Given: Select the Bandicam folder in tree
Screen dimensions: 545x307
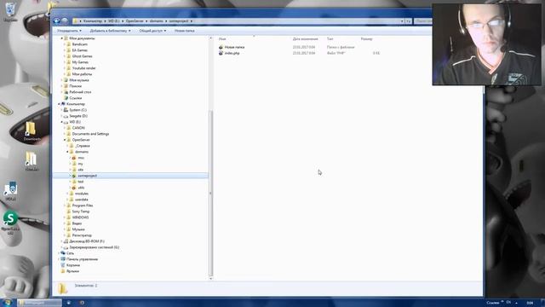Looking at the screenshot, I should coord(79,44).
